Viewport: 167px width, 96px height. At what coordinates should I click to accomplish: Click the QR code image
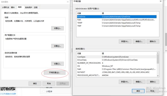[8, 89]
